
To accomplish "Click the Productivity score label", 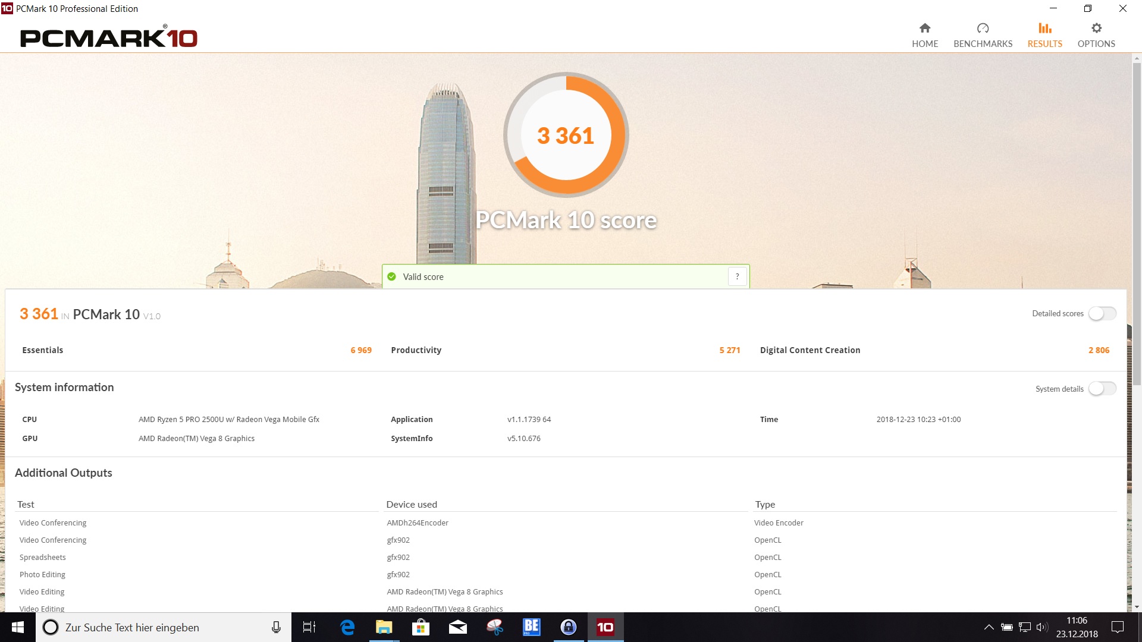I will click(x=416, y=350).
